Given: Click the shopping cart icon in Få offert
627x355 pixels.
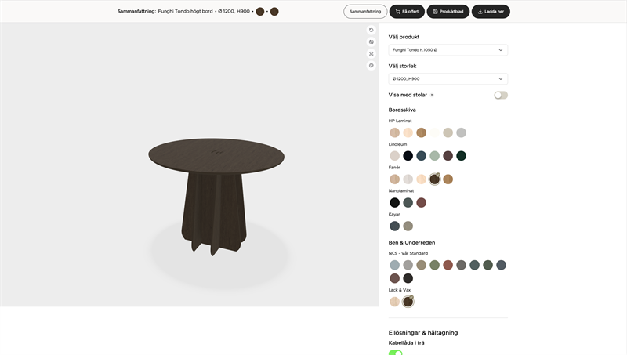Looking at the screenshot, I should [x=398, y=12].
